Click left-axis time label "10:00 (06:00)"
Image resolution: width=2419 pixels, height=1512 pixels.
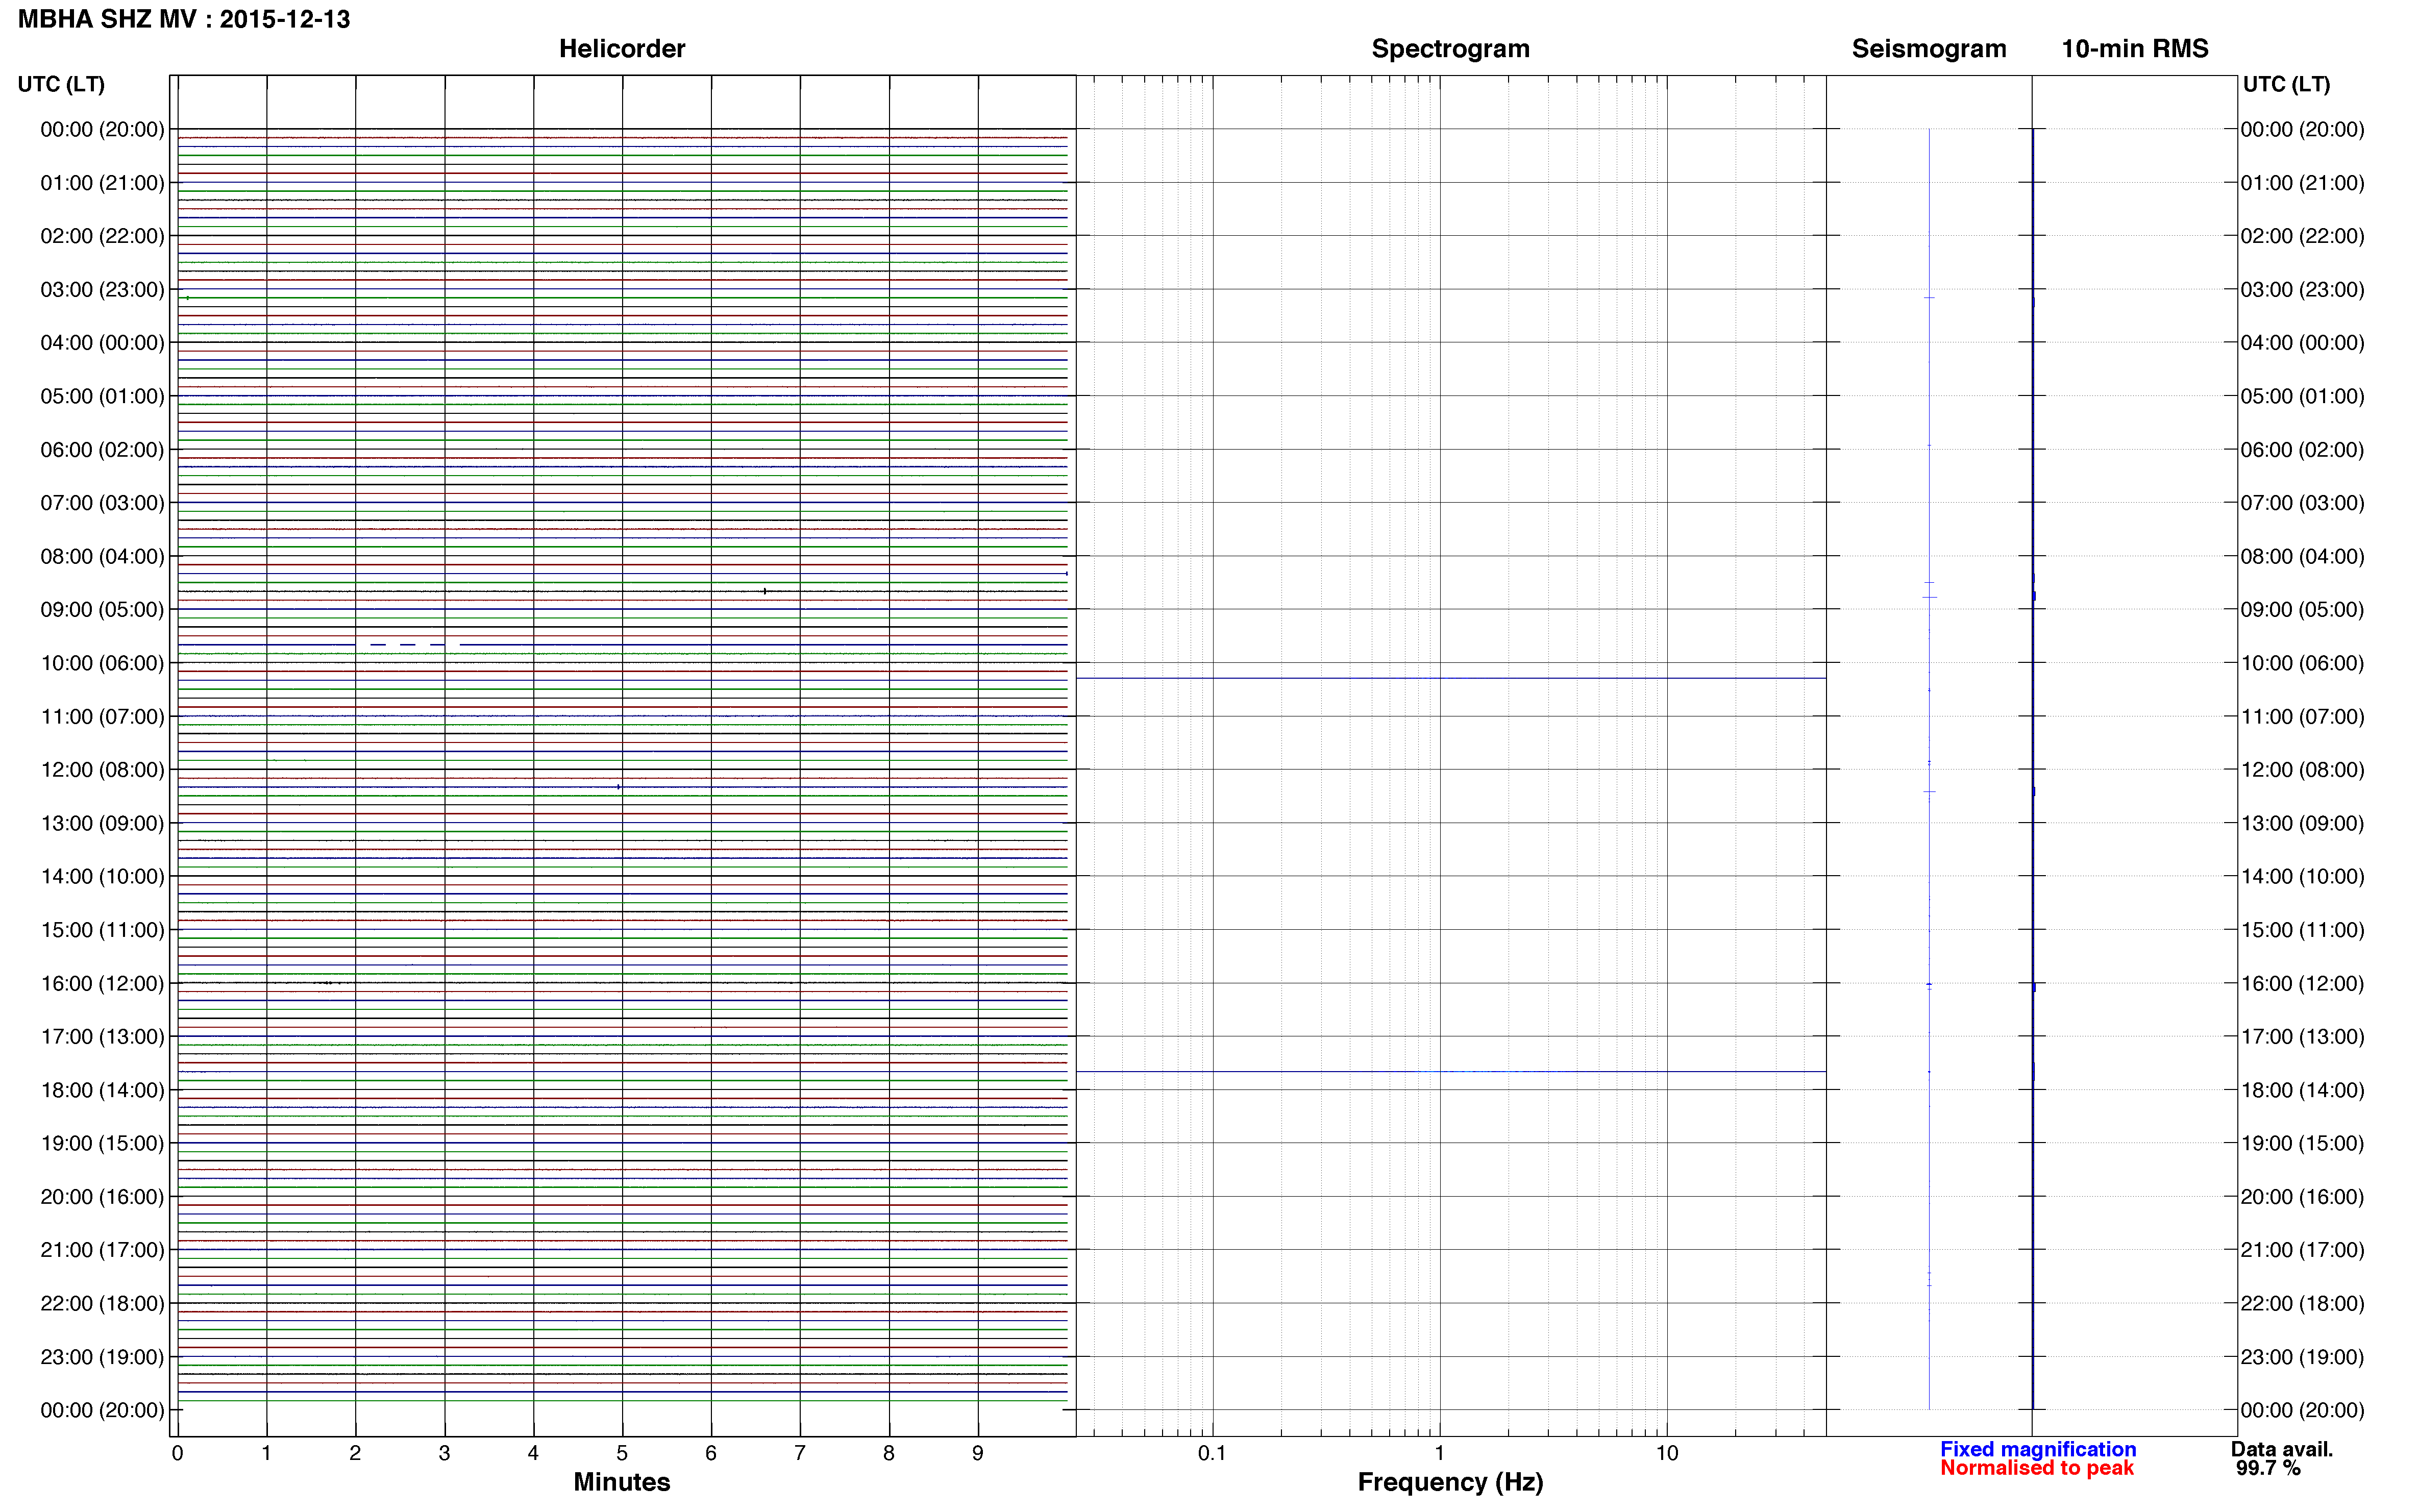[102, 663]
